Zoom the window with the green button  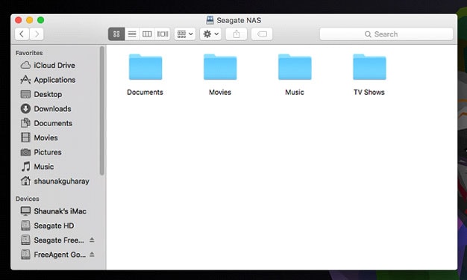point(41,20)
